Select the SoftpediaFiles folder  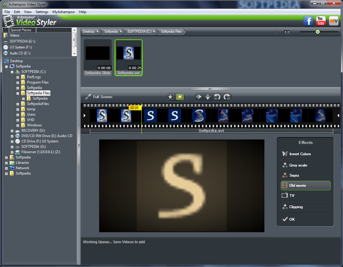coord(38,104)
